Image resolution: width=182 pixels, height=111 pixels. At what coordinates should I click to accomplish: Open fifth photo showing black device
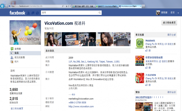[122, 39]
